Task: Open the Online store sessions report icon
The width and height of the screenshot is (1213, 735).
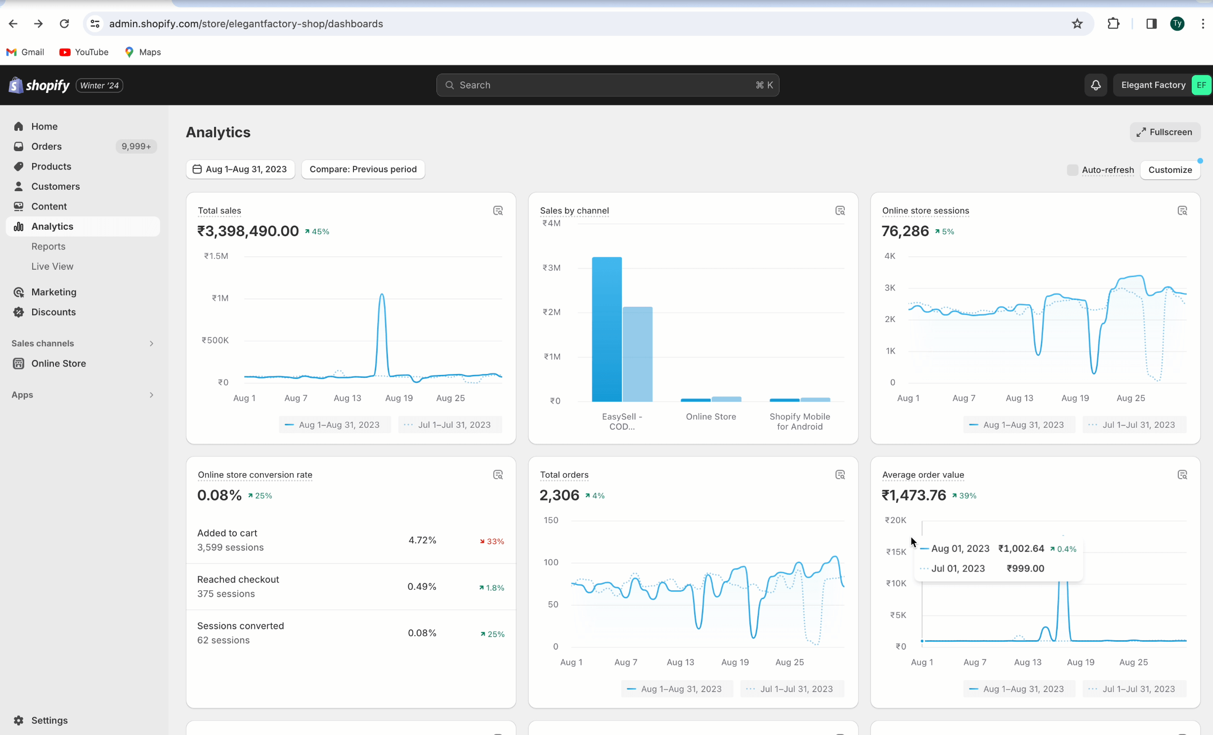Action: [1182, 211]
